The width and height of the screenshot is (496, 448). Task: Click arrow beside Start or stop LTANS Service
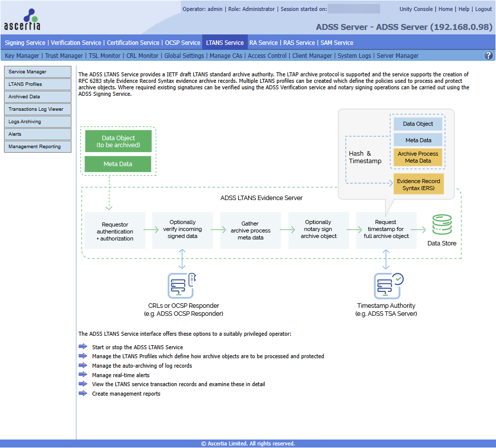click(83, 347)
